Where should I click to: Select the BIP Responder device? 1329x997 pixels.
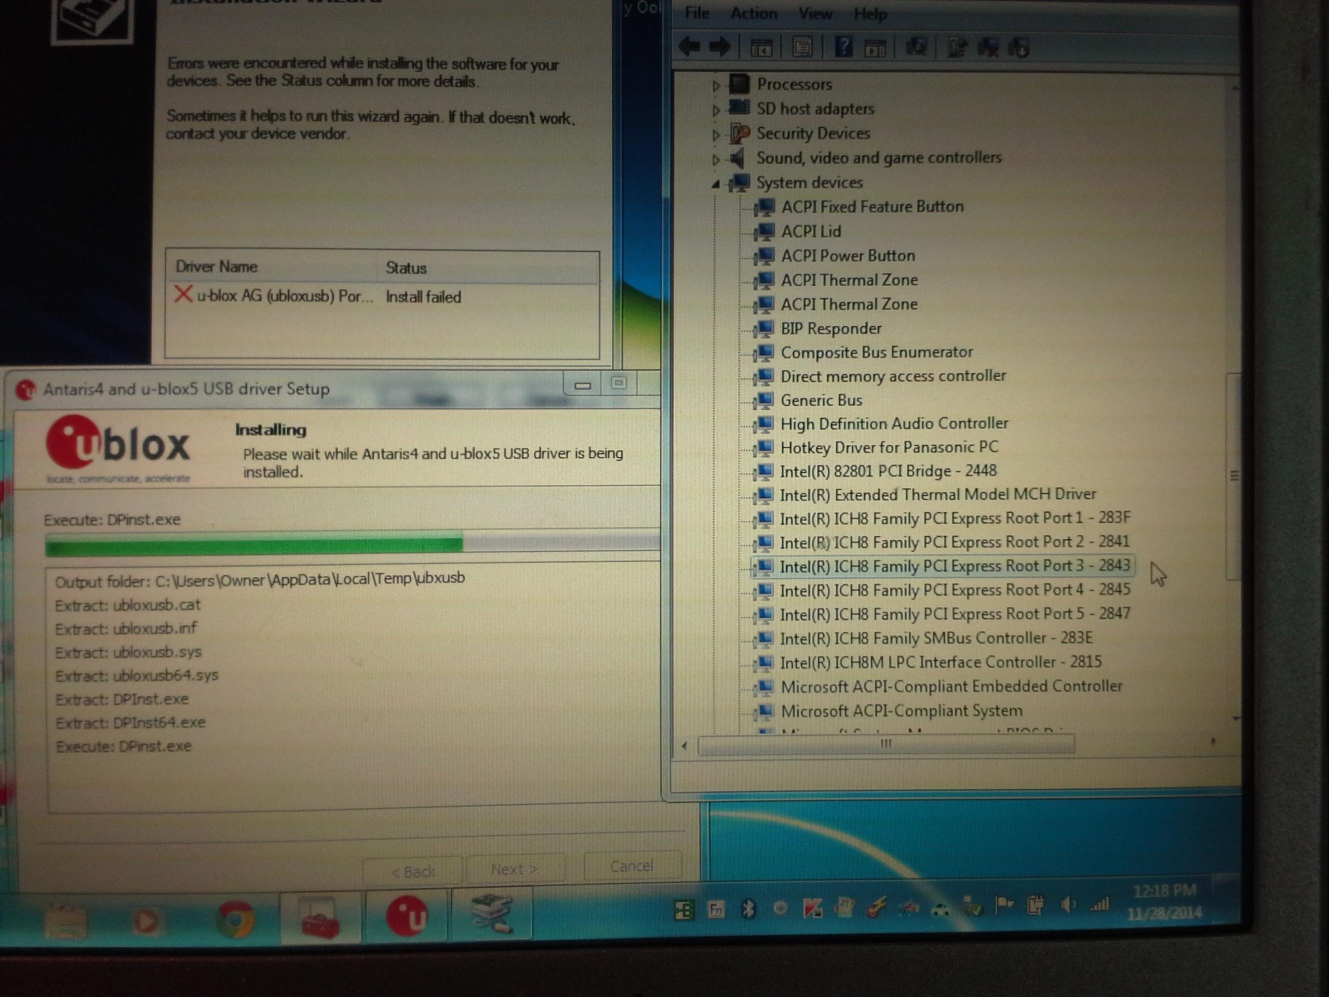tap(831, 329)
